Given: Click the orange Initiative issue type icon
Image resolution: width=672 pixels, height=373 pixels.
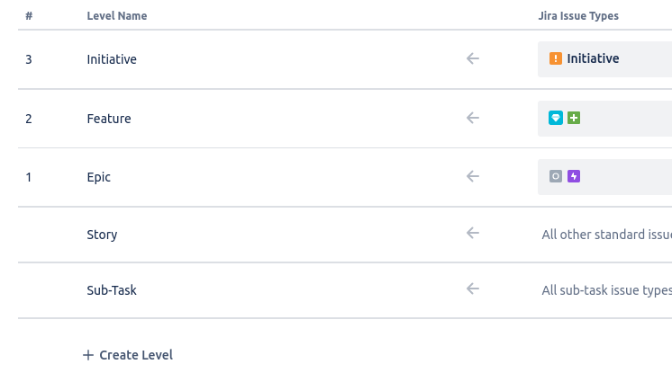Looking at the screenshot, I should pos(556,58).
